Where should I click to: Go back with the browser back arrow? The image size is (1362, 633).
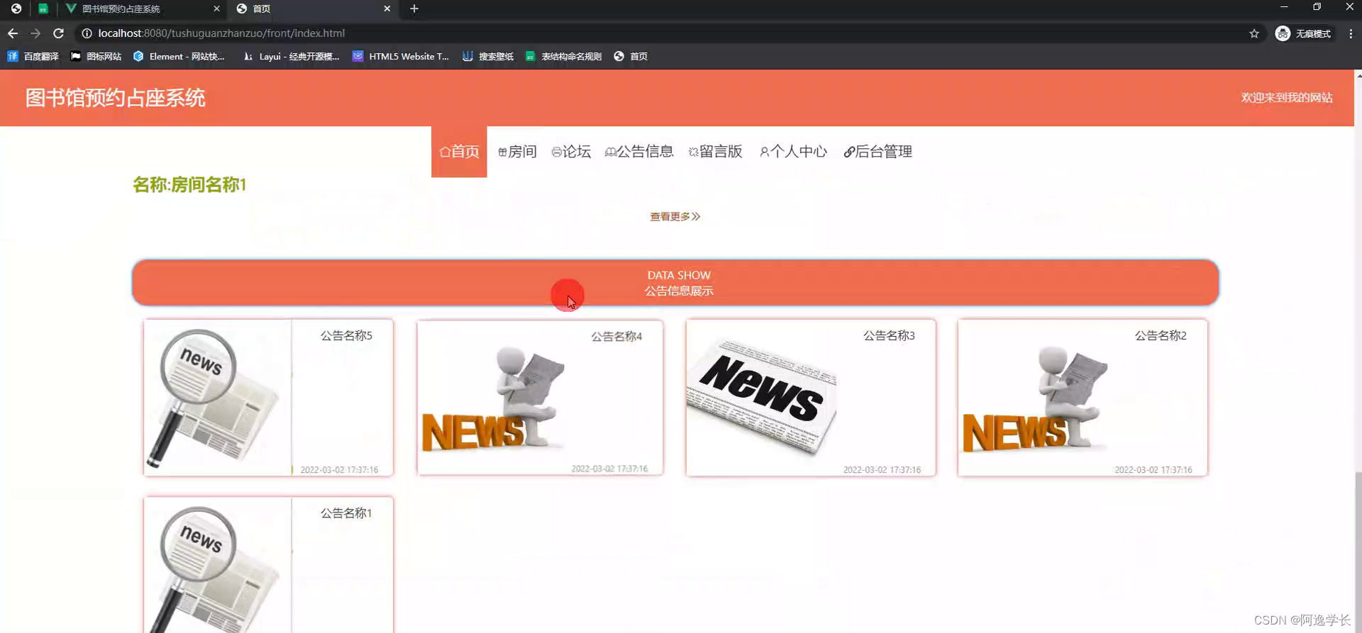tap(13, 33)
